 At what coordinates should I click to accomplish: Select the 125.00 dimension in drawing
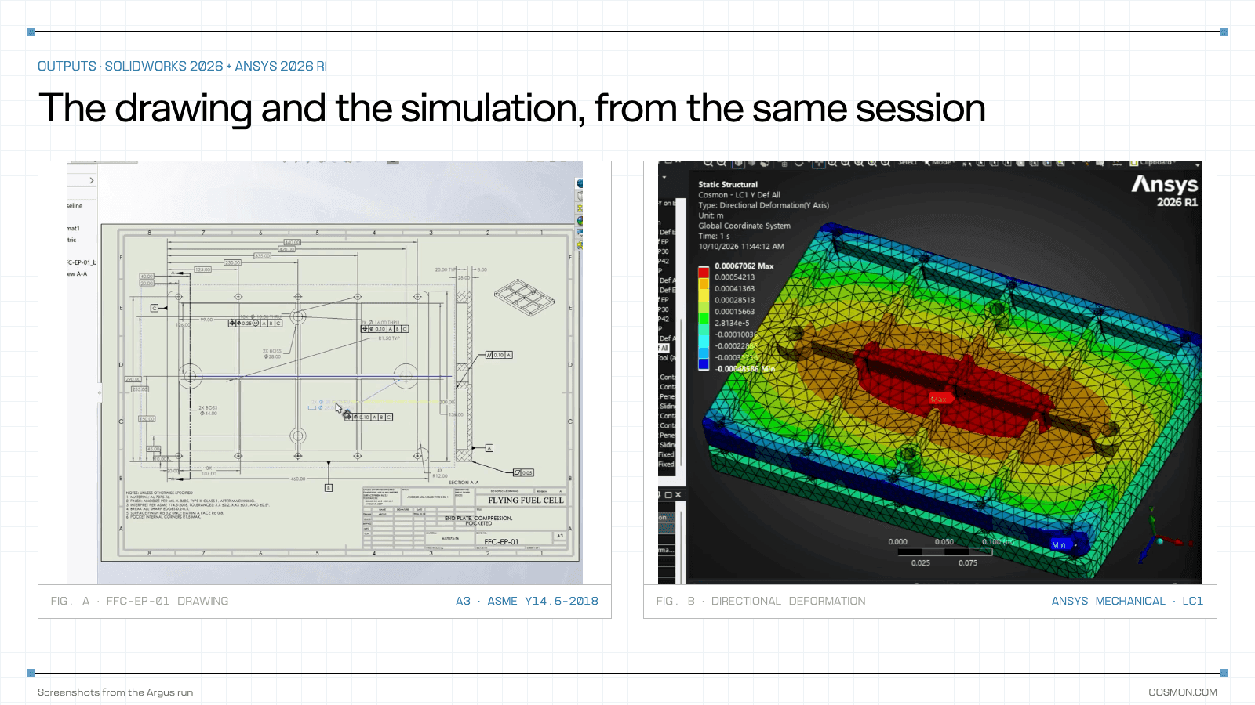click(x=202, y=269)
